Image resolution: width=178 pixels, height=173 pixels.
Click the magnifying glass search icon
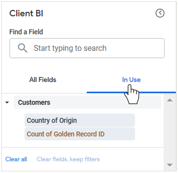coord(22,48)
